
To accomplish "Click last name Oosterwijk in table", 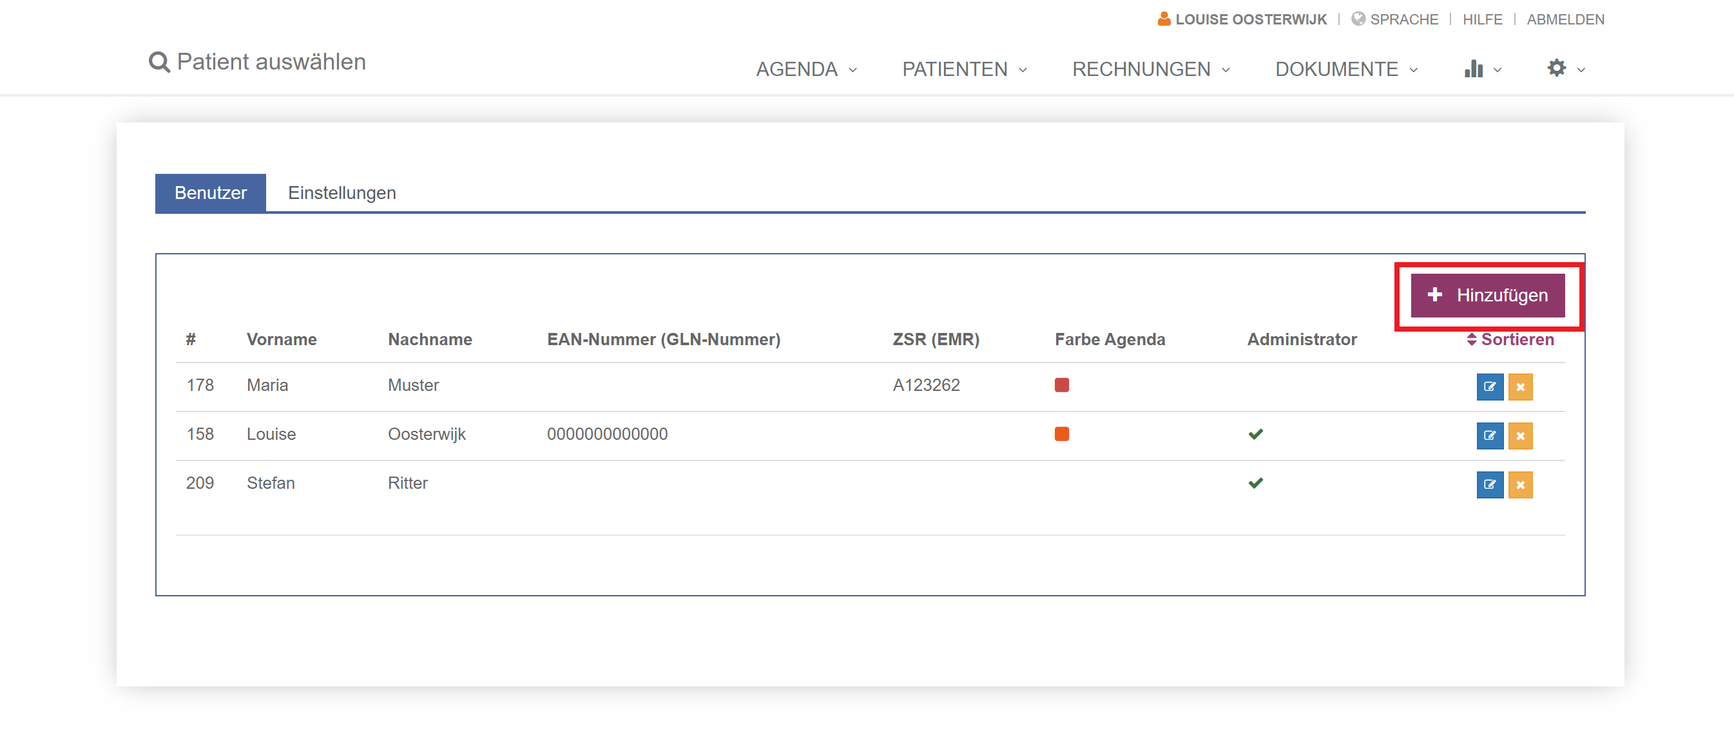I will 427,435.
